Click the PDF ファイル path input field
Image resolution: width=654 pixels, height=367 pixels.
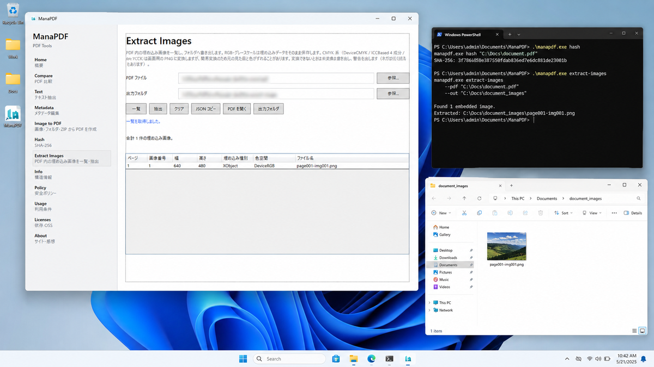[276, 78]
